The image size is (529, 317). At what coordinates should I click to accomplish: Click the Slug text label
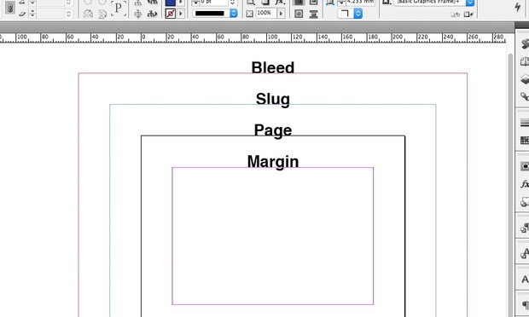(272, 99)
